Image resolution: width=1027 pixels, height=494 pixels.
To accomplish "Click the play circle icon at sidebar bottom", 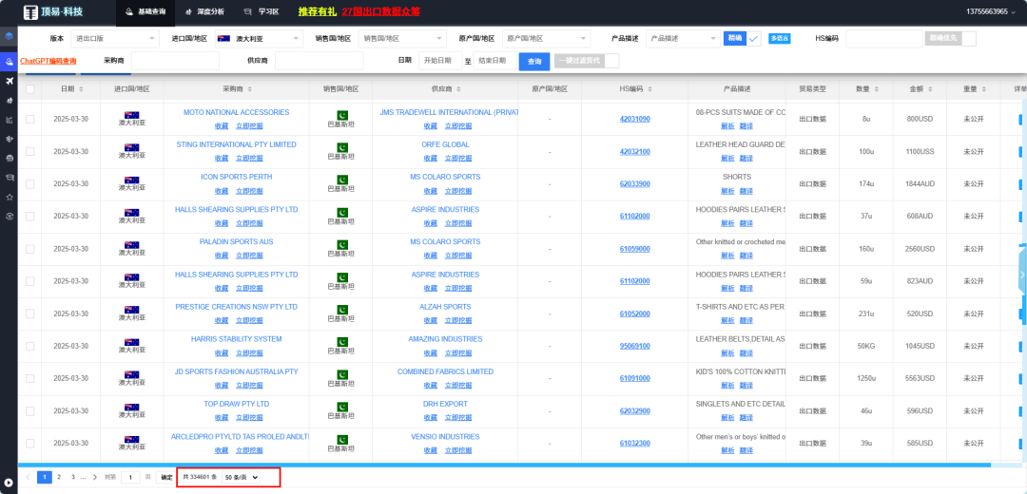I will tap(9, 483).
